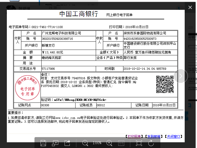Select the 中国工商银行 title heading

click(79, 14)
